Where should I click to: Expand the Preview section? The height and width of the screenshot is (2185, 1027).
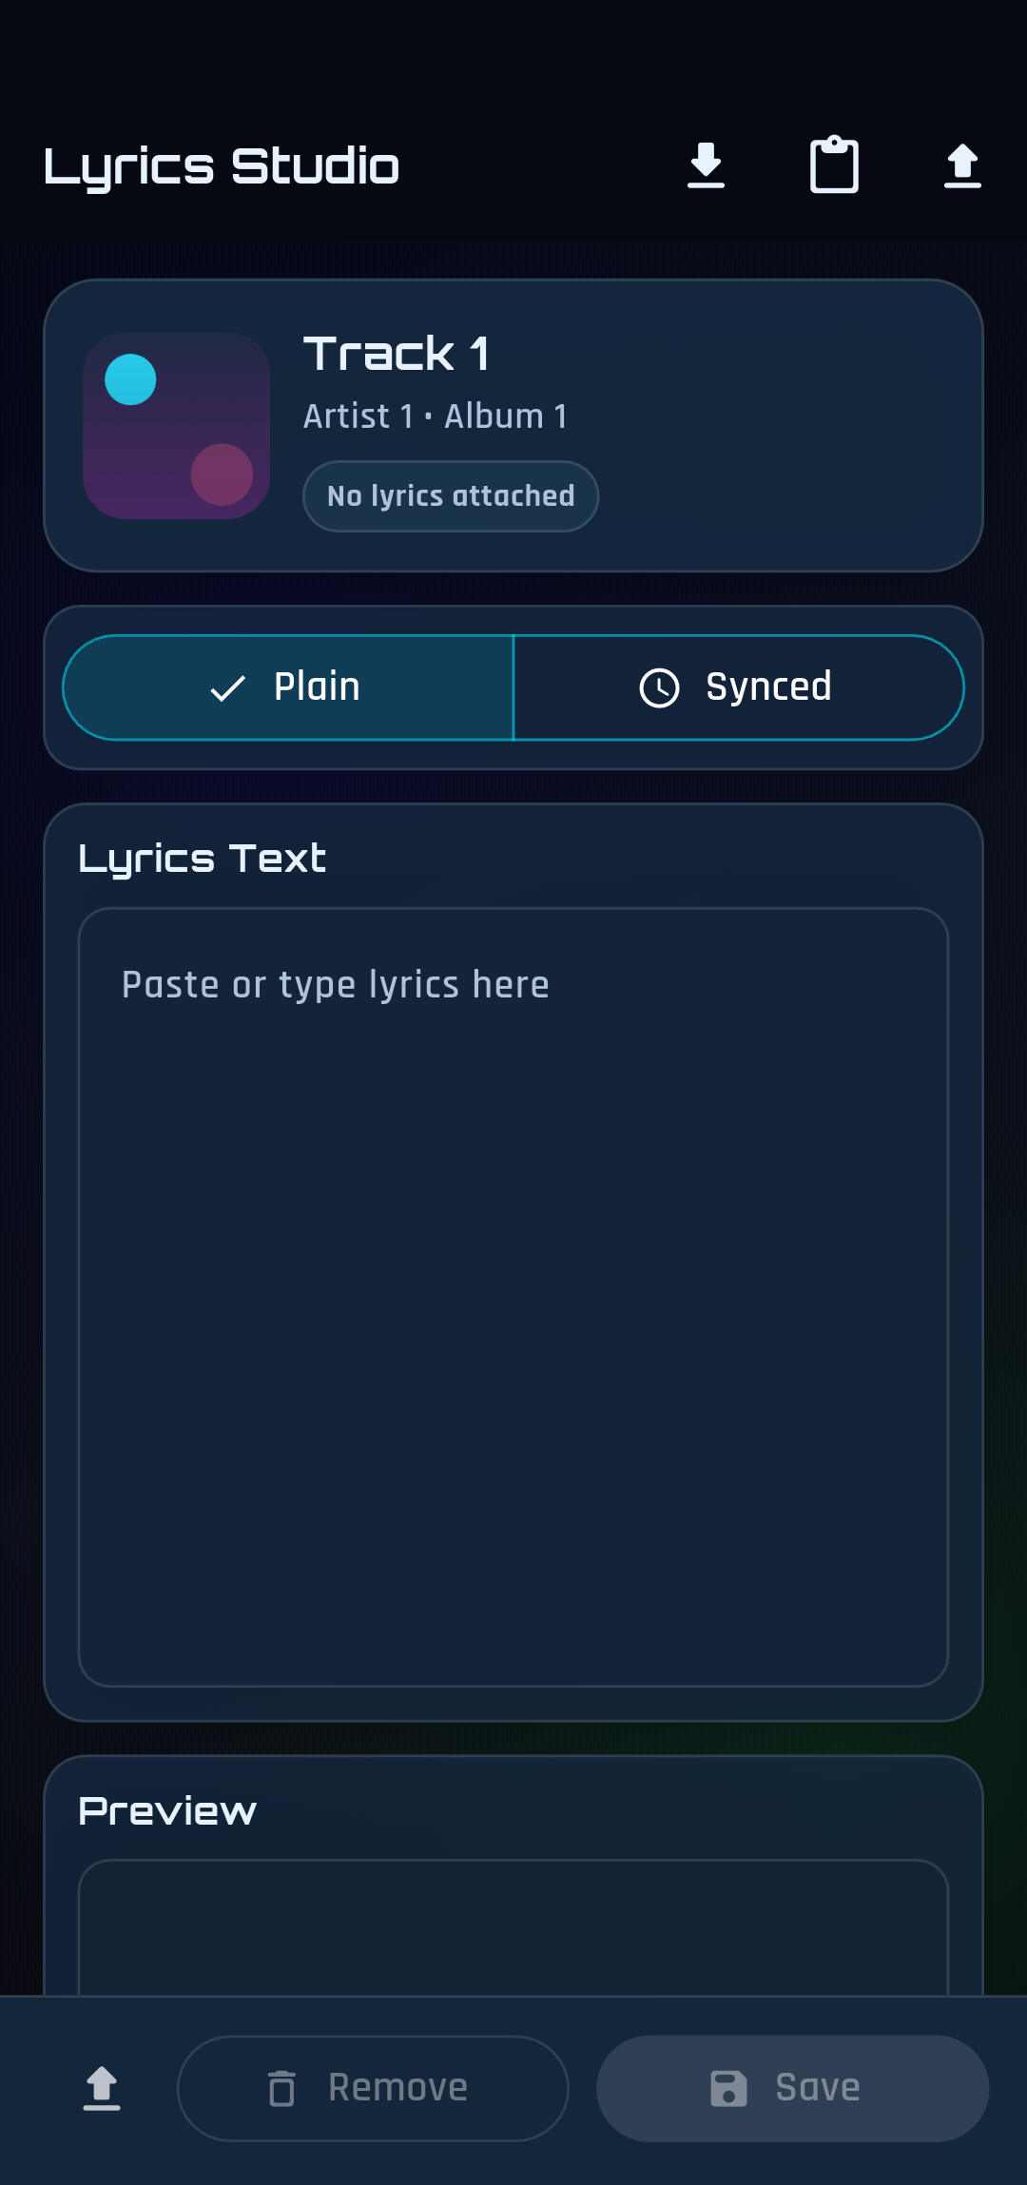click(x=167, y=1809)
